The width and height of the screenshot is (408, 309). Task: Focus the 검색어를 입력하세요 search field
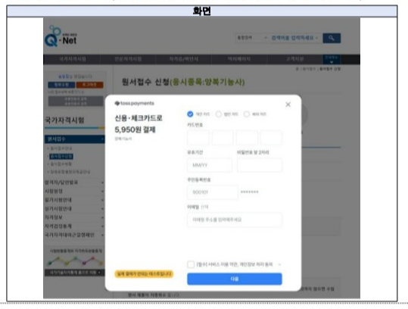294,38
